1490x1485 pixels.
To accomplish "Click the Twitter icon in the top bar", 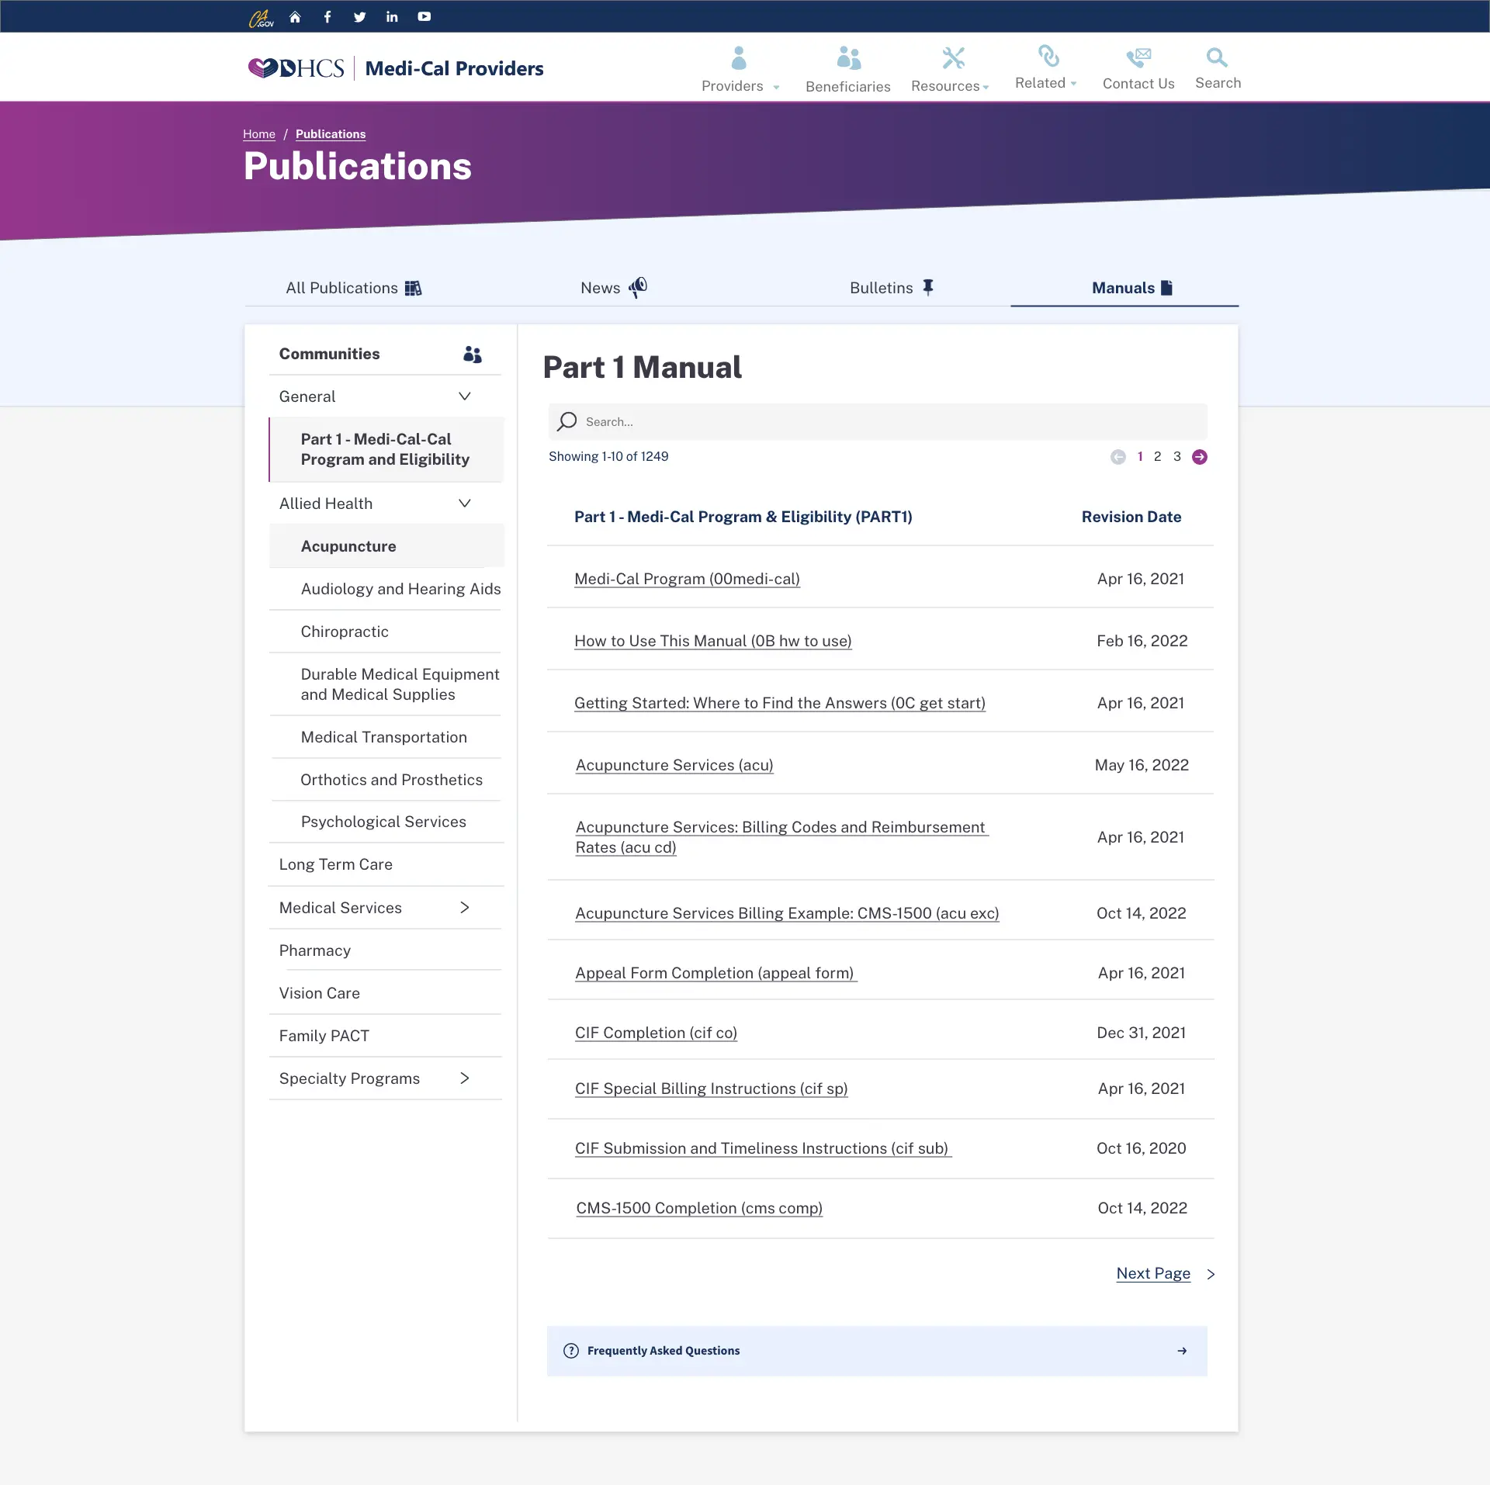I will 359,16.
